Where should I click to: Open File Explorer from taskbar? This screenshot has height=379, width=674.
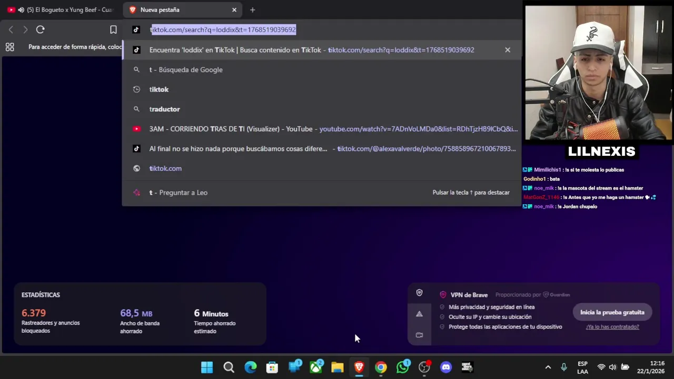click(338, 367)
